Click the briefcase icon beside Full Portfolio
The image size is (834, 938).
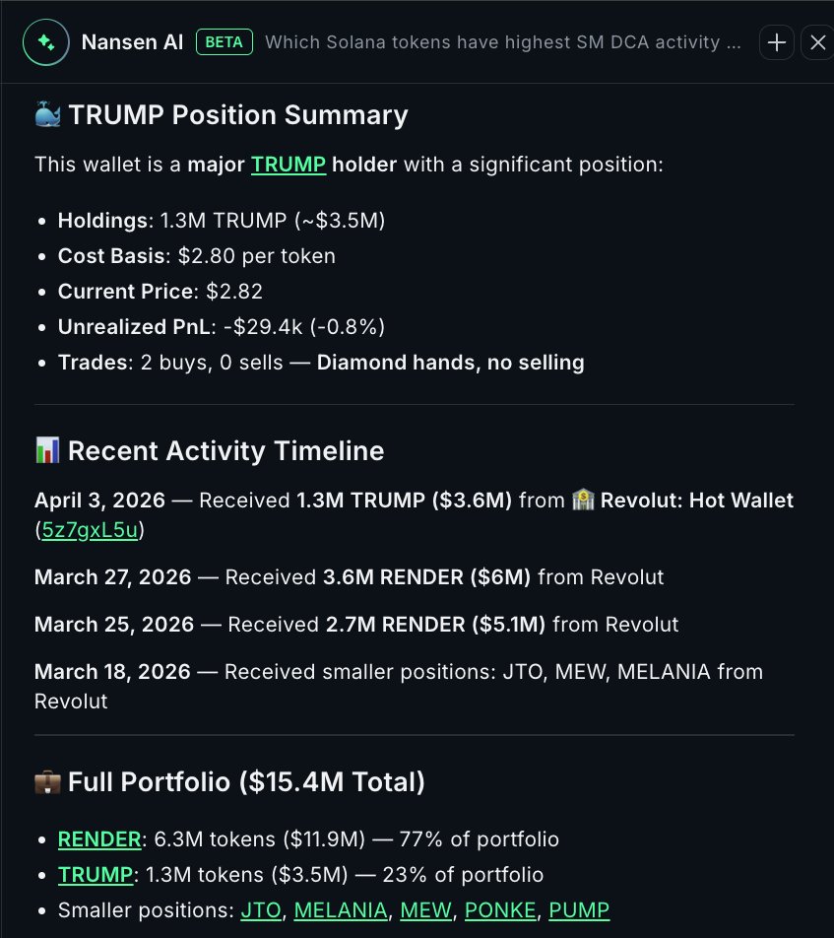(x=47, y=782)
